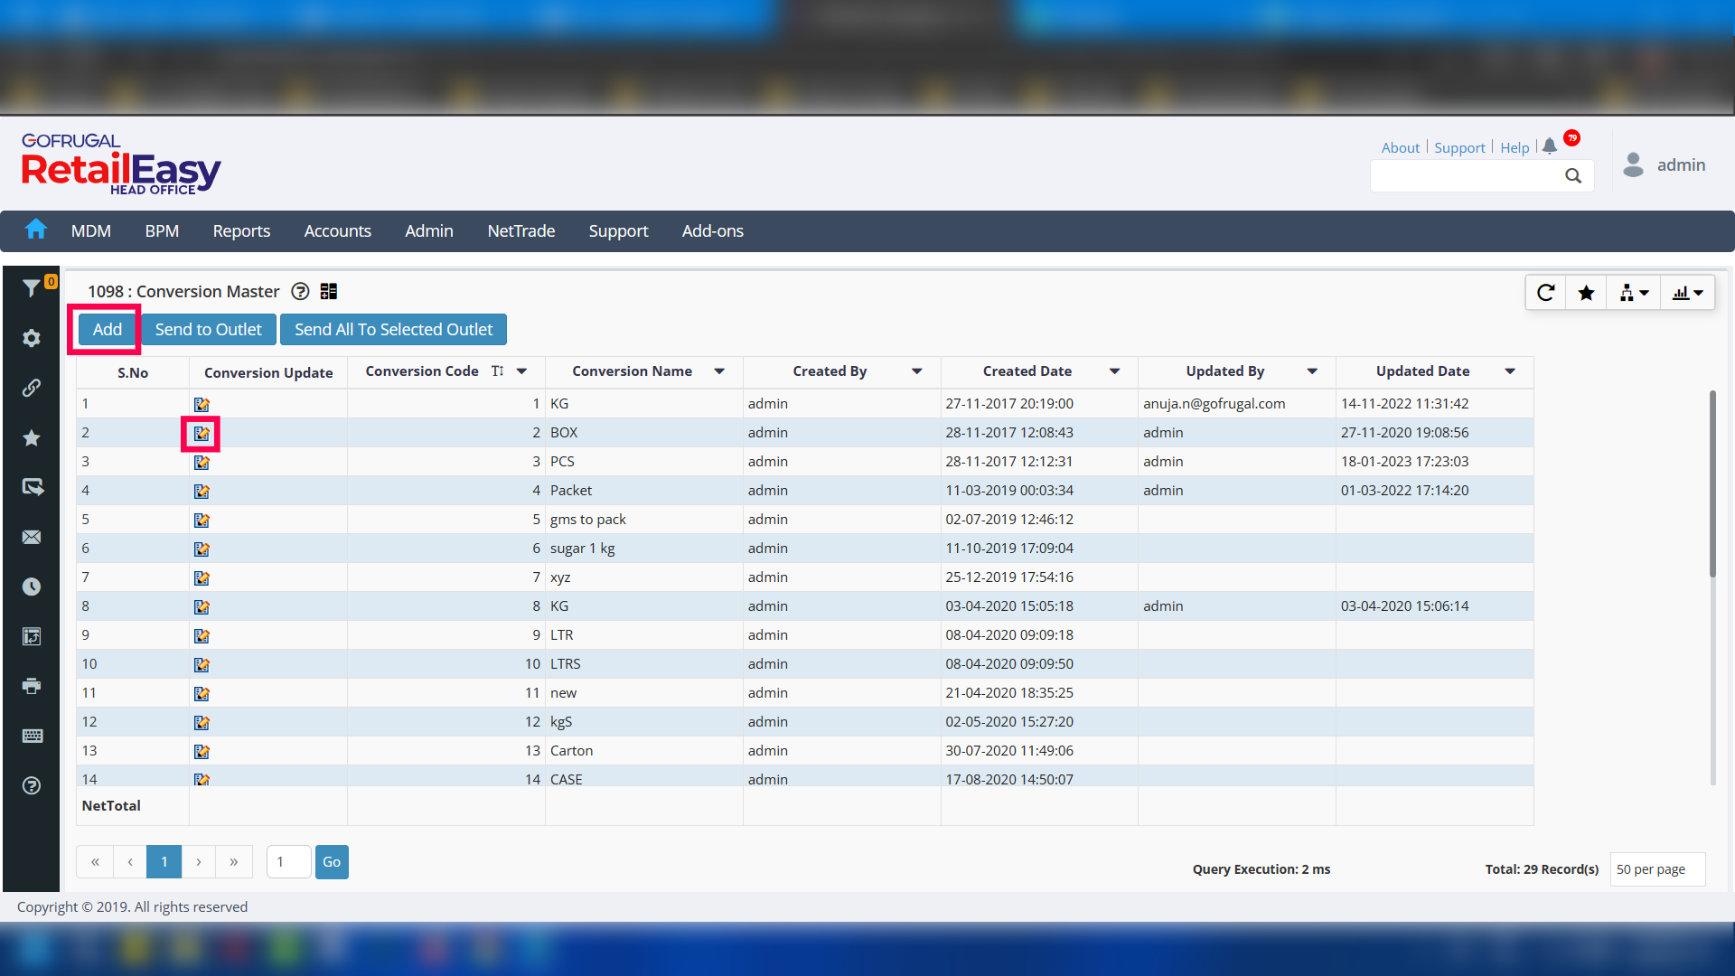1735x976 pixels.
Task: Click the star favorite toolbar button
Action: click(x=1586, y=293)
